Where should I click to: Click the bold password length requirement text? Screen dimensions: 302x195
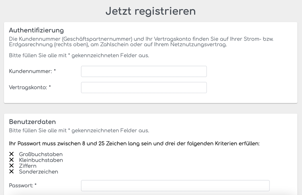click(x=134, y=143)
